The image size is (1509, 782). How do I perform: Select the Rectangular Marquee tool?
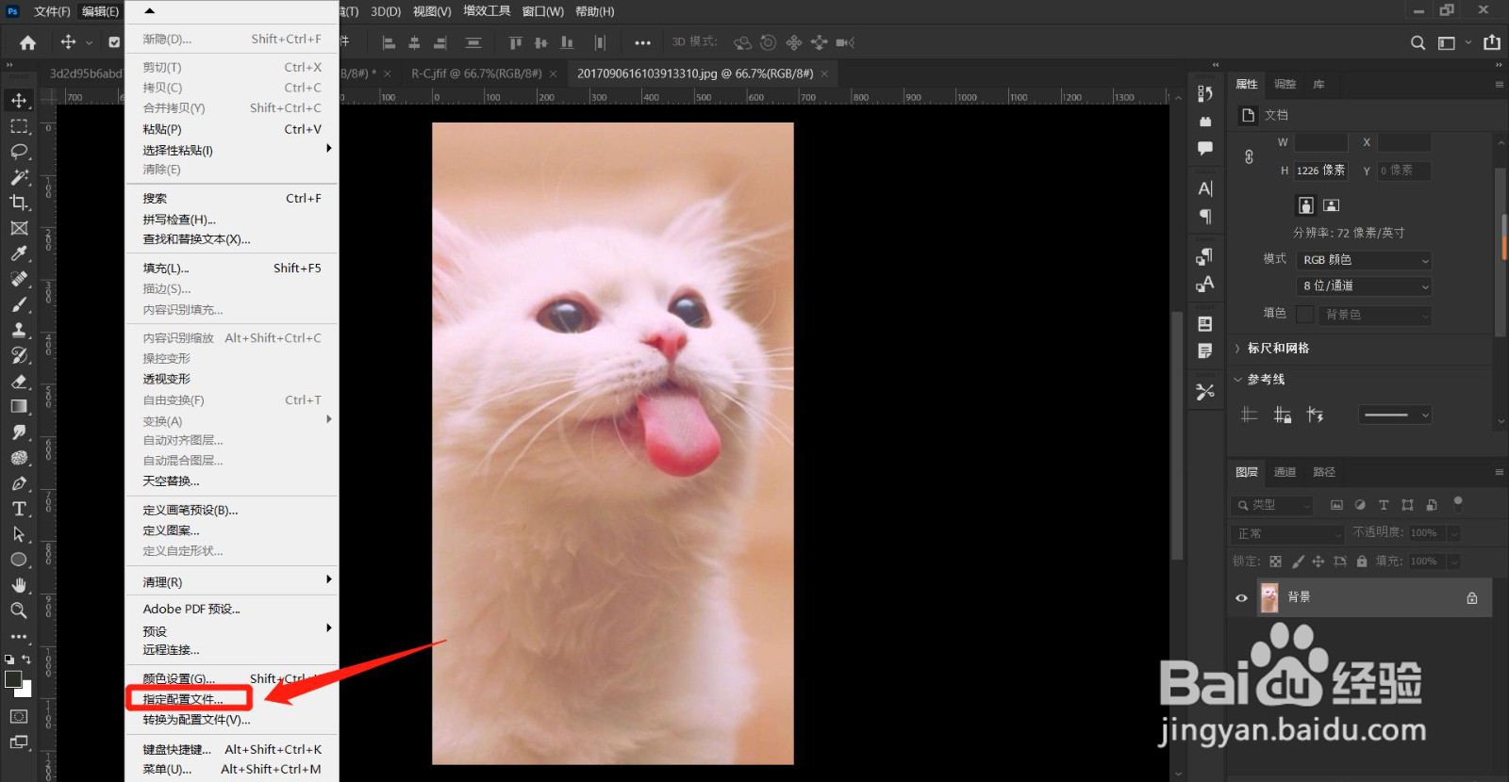point(19,125)
